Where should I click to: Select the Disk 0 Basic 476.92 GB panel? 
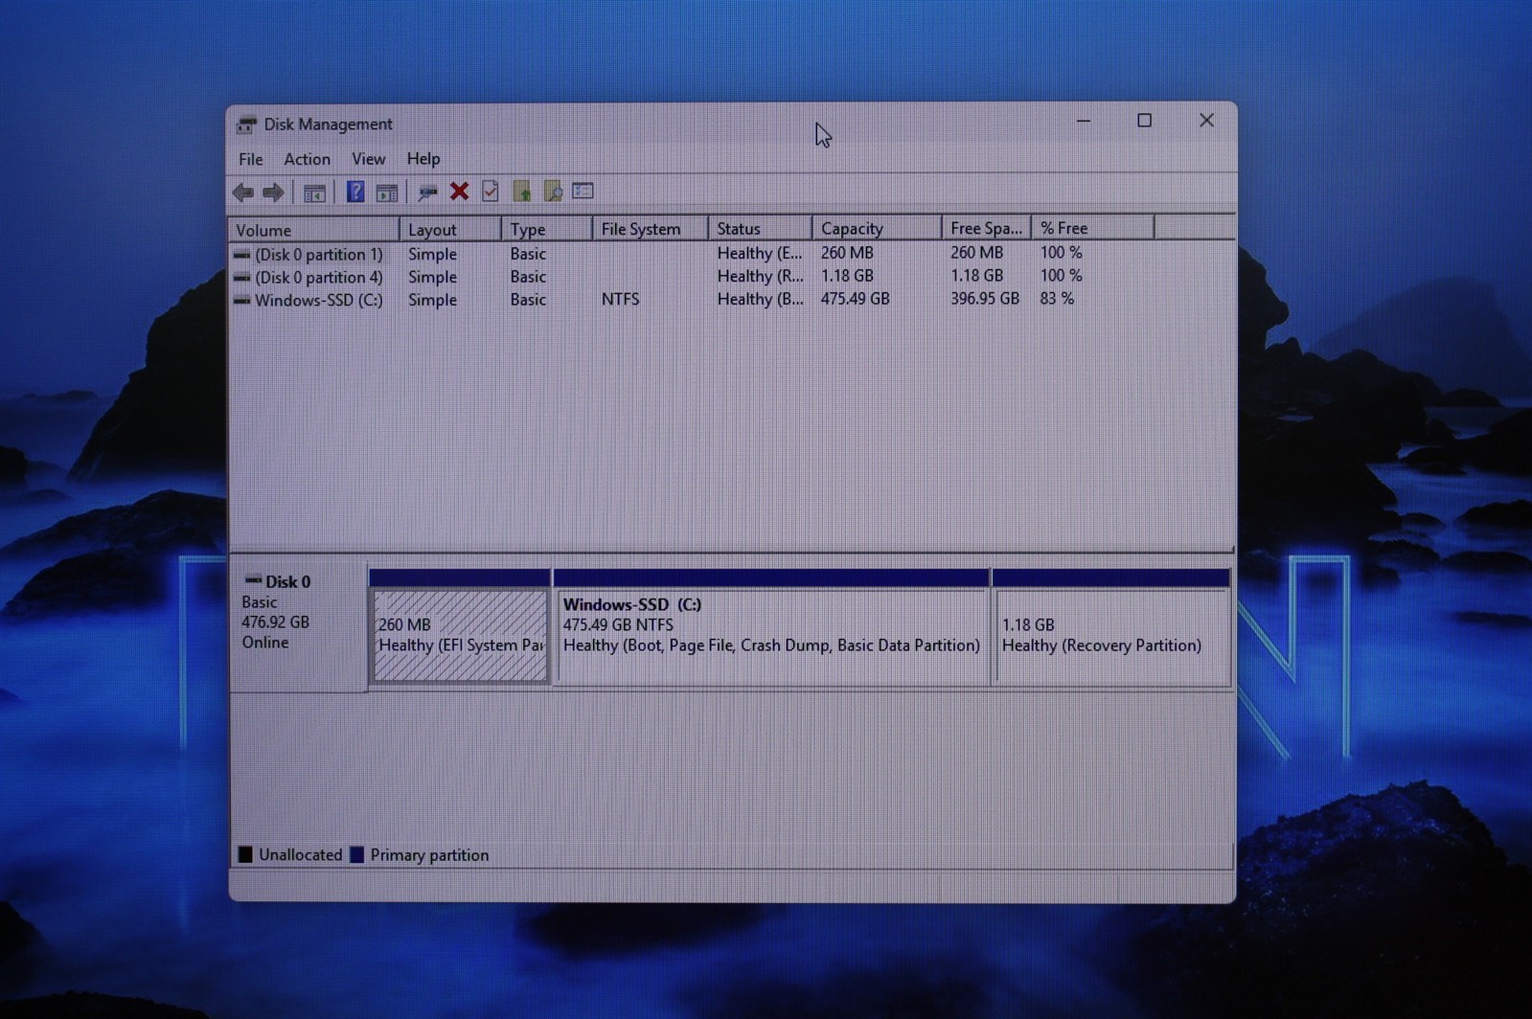click(298, 627)
